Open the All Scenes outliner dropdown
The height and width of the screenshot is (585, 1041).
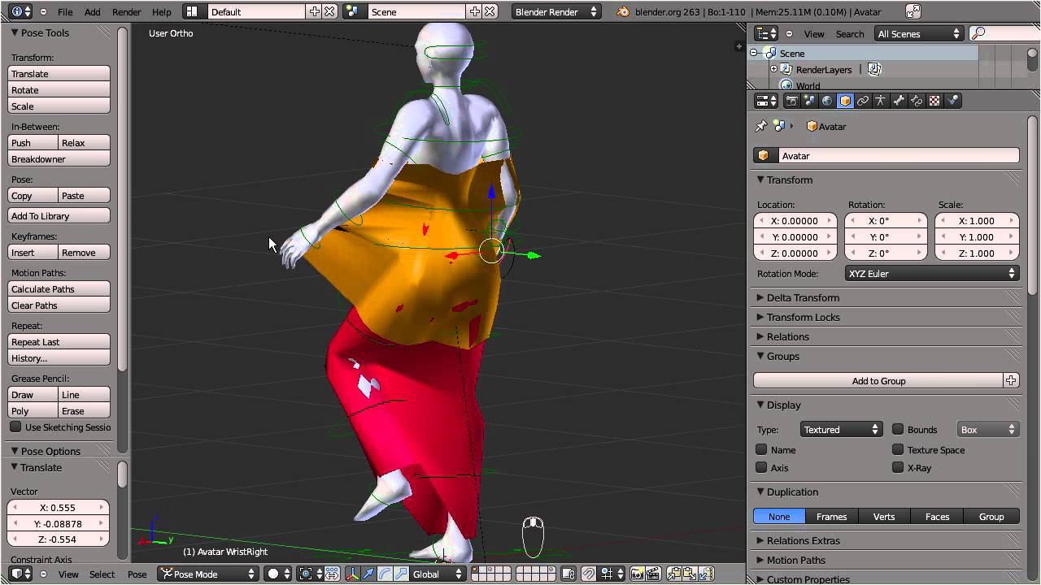(918, 33)
